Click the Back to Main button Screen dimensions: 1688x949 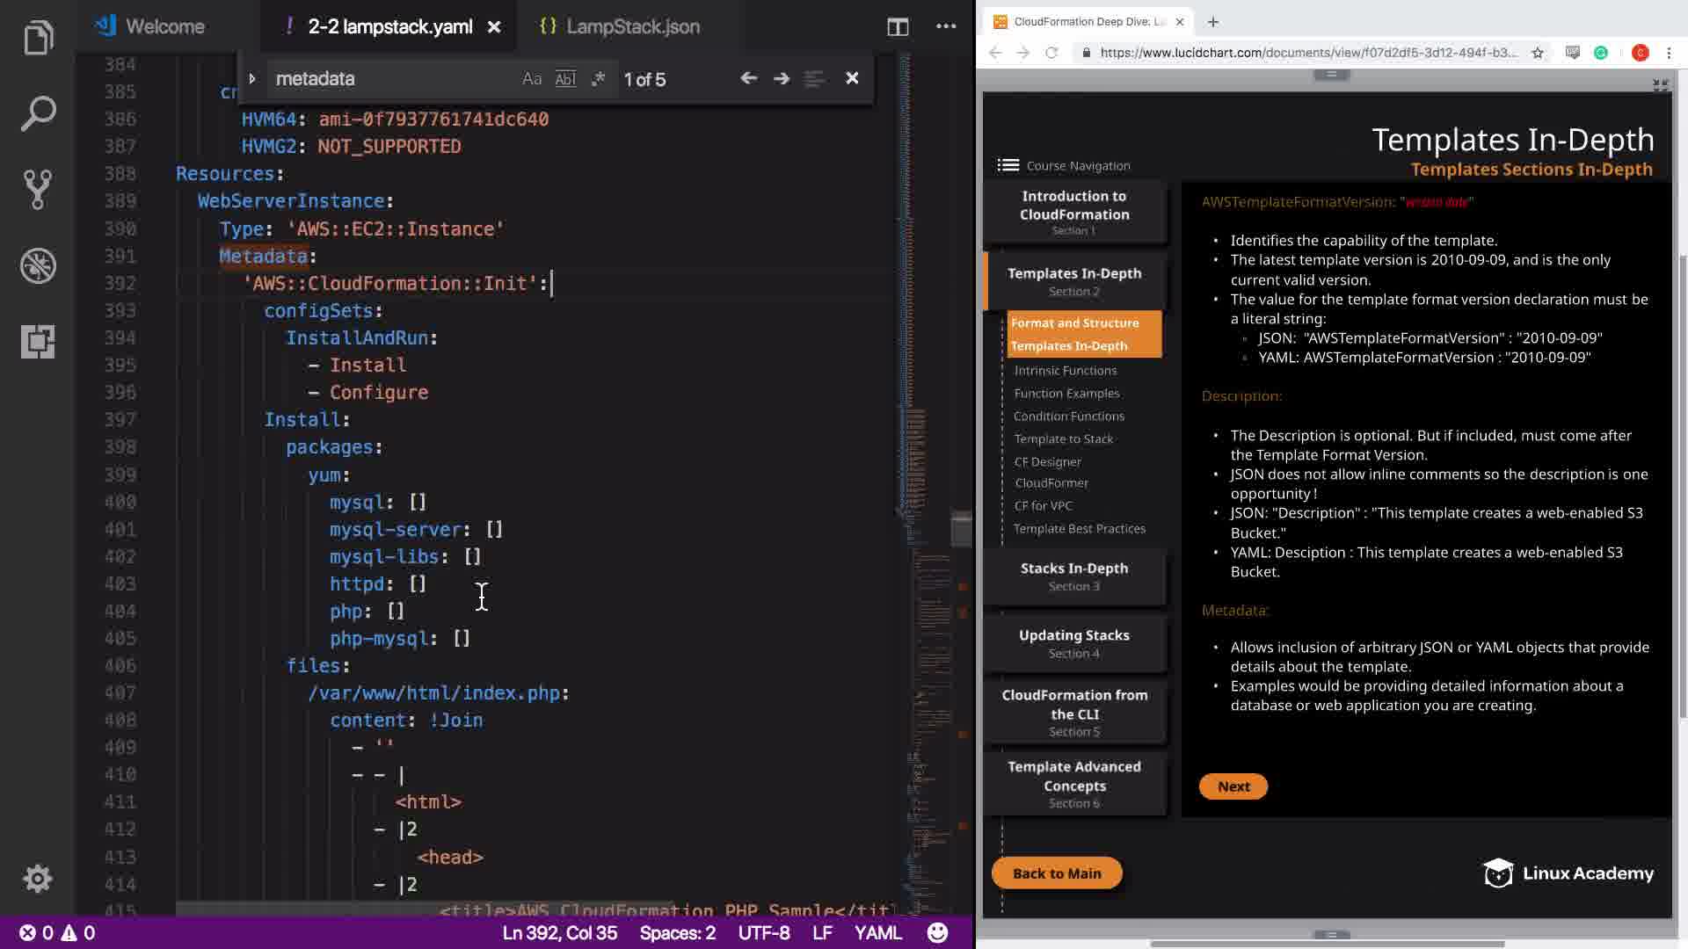[1057, 873]
